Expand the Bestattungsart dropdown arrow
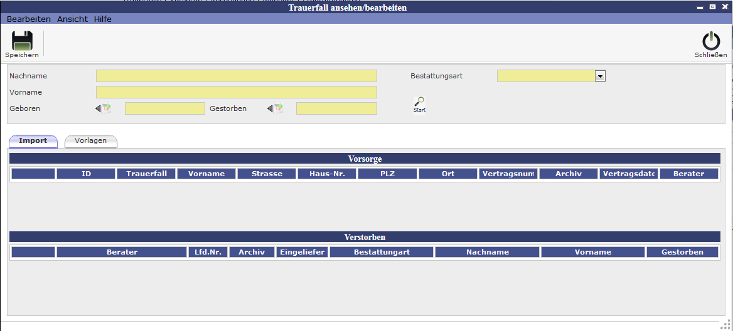This screenshot has height=331, width=733. tap(600, 76)
